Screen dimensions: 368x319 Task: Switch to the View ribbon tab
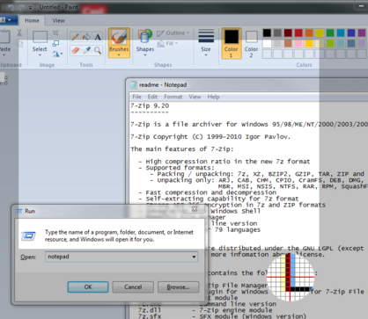58,20
